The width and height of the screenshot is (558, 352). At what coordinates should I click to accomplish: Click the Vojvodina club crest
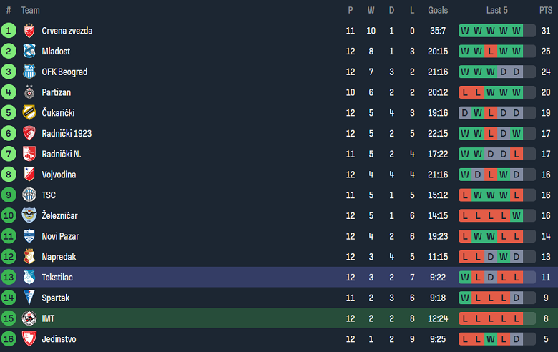[29, 175]
